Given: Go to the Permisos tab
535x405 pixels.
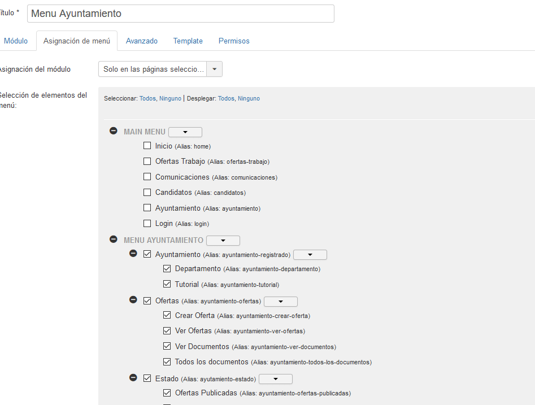Looking at the screenshot, I should [x=234, y=41].
